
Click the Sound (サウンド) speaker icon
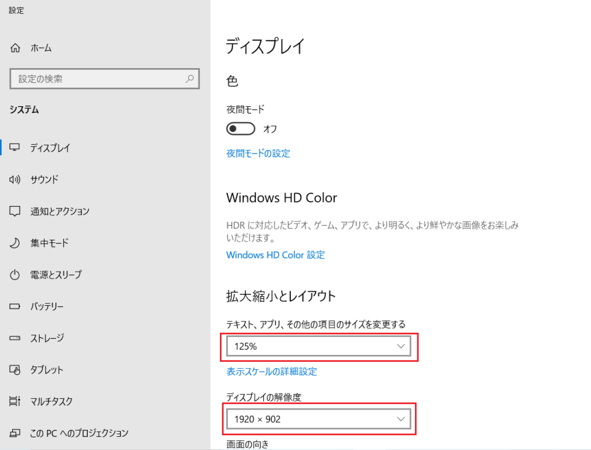tap(16, 179)
